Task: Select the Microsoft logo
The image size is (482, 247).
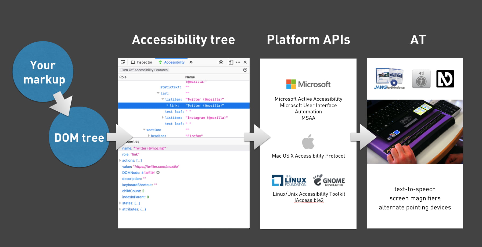Action: click(x=308, y=84)
